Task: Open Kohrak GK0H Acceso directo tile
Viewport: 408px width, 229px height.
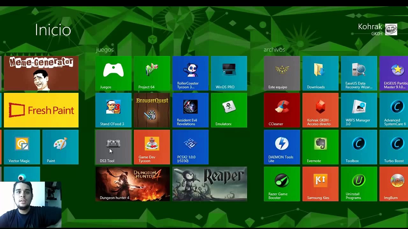Action: tap(321, 110)
